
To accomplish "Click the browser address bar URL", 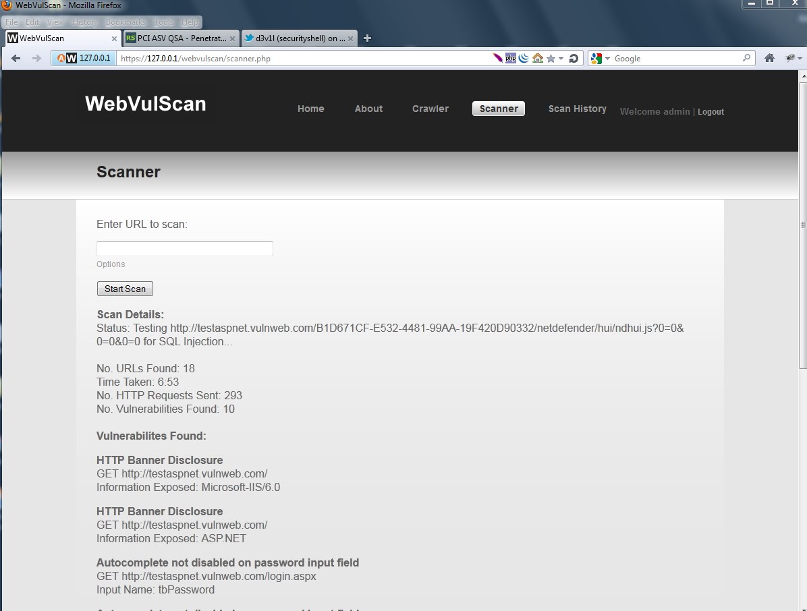I will click(304, 59).
